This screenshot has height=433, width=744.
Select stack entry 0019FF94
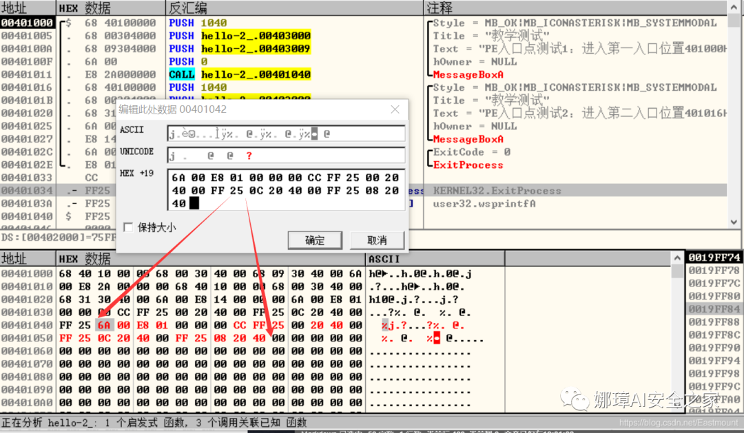click(x=714, y=361)
